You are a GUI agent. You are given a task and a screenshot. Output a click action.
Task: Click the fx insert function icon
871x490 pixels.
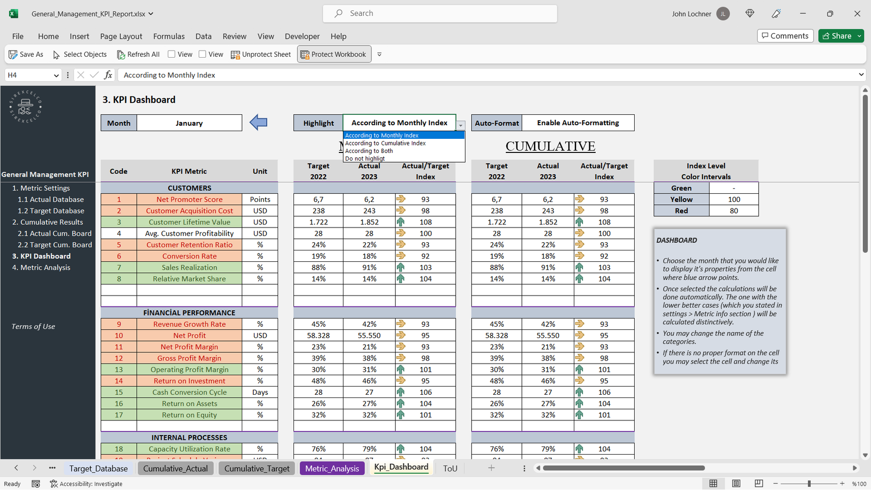(108, 75)
